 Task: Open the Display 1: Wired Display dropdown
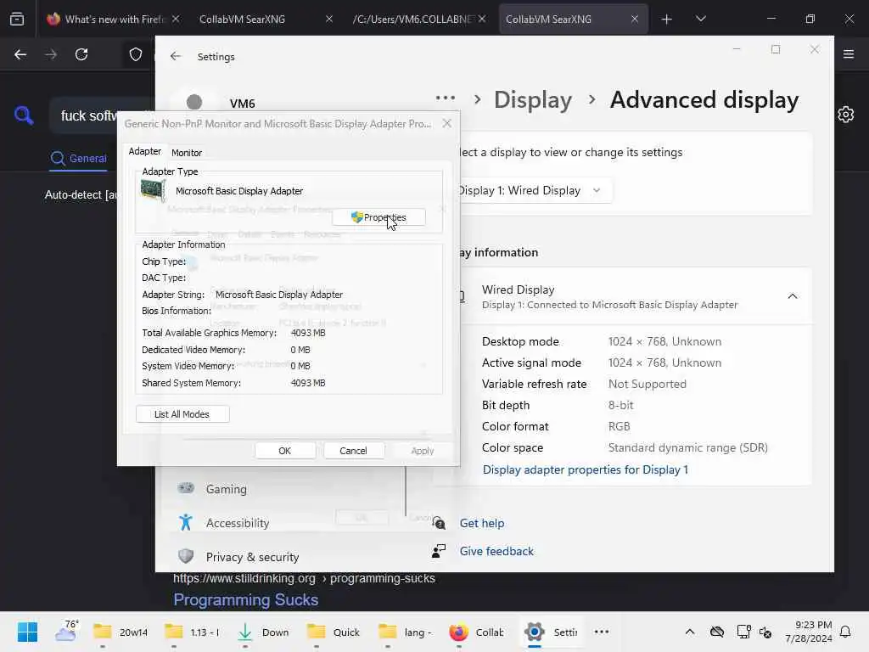[531, 190]
